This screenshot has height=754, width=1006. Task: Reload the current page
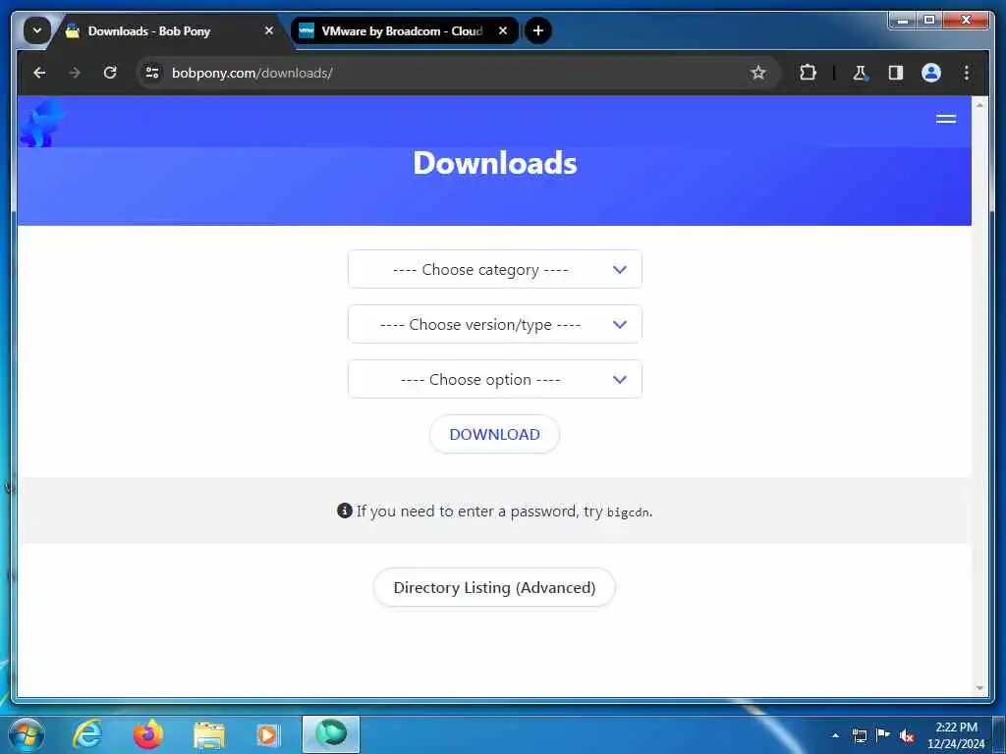(x=110, y=73)
